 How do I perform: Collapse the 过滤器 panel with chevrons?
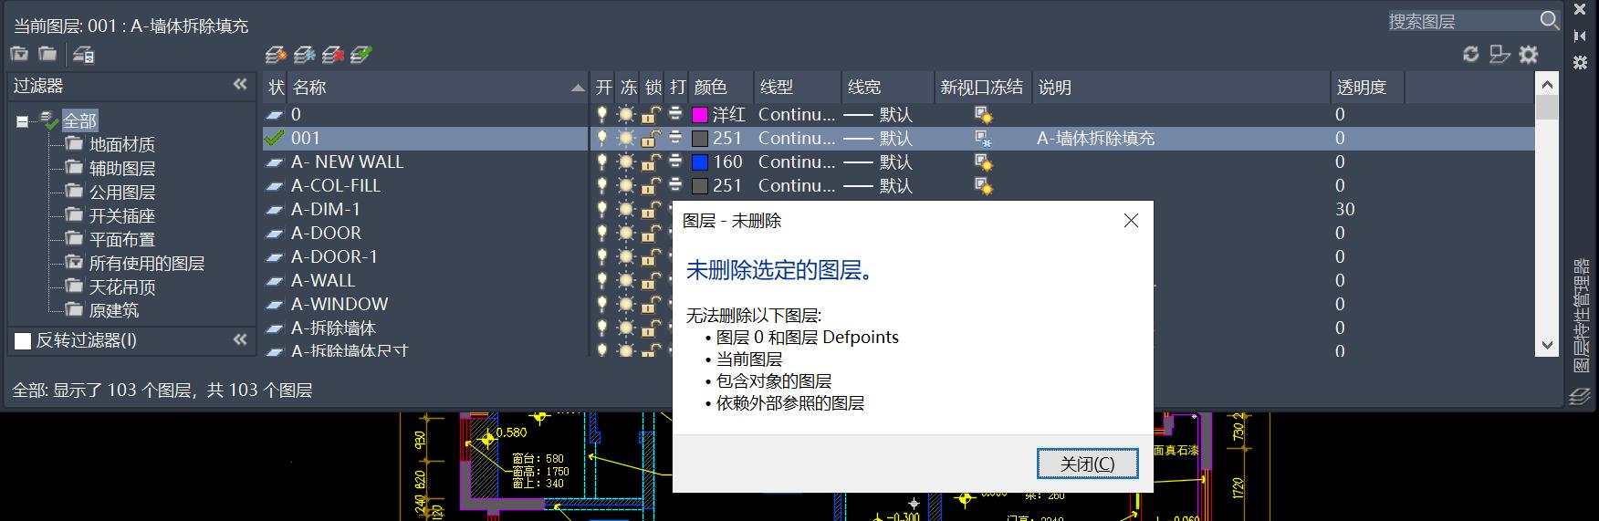pos(240,85)
